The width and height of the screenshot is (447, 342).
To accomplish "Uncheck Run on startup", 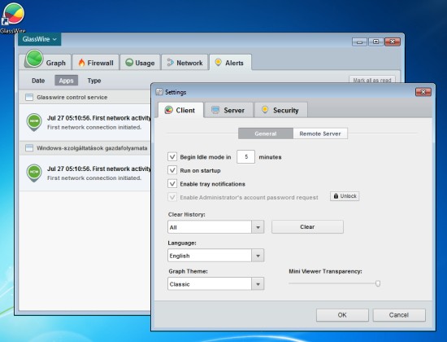I will pyautogui.click(x=172, y=170).
